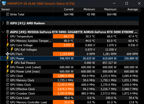Click GPU Temperature average value 47.4 °C
Image resolution: width=144 pixels, height=104 pixels.
click(x=133, y=36)
